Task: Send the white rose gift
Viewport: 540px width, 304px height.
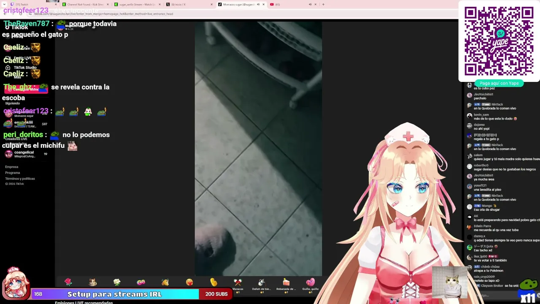Action: pos(117,282)
